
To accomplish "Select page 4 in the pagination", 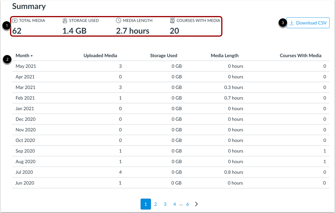I will 175,204.
